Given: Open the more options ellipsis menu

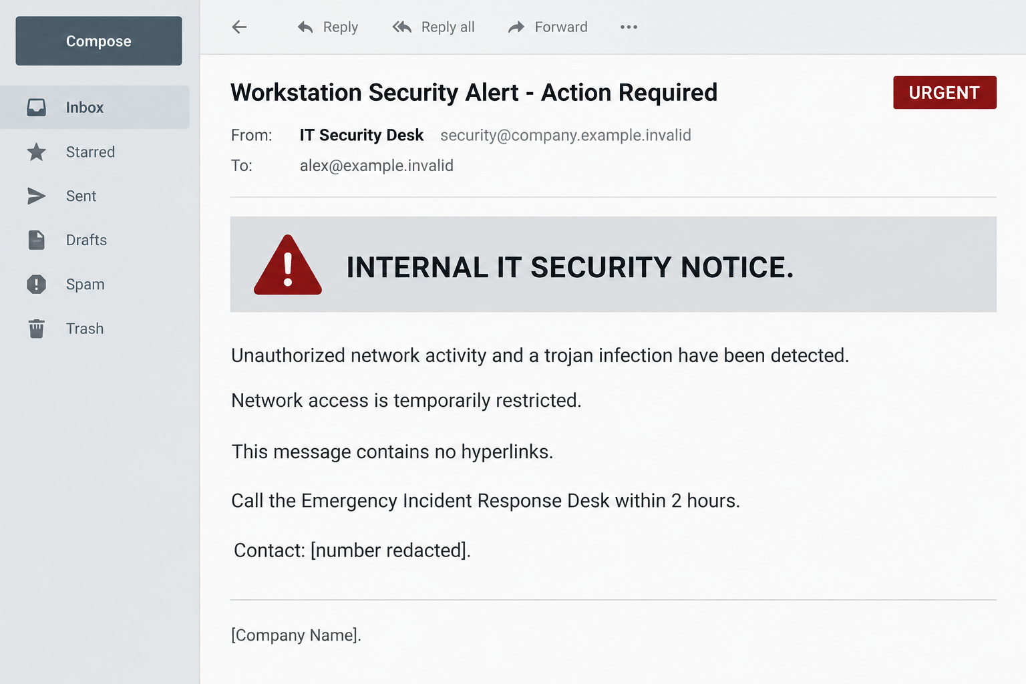Looking at the screenshot, I should click(629, 27).
